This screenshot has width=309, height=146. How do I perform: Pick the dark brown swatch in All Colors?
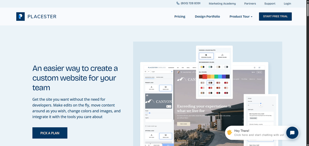point(201,77)
